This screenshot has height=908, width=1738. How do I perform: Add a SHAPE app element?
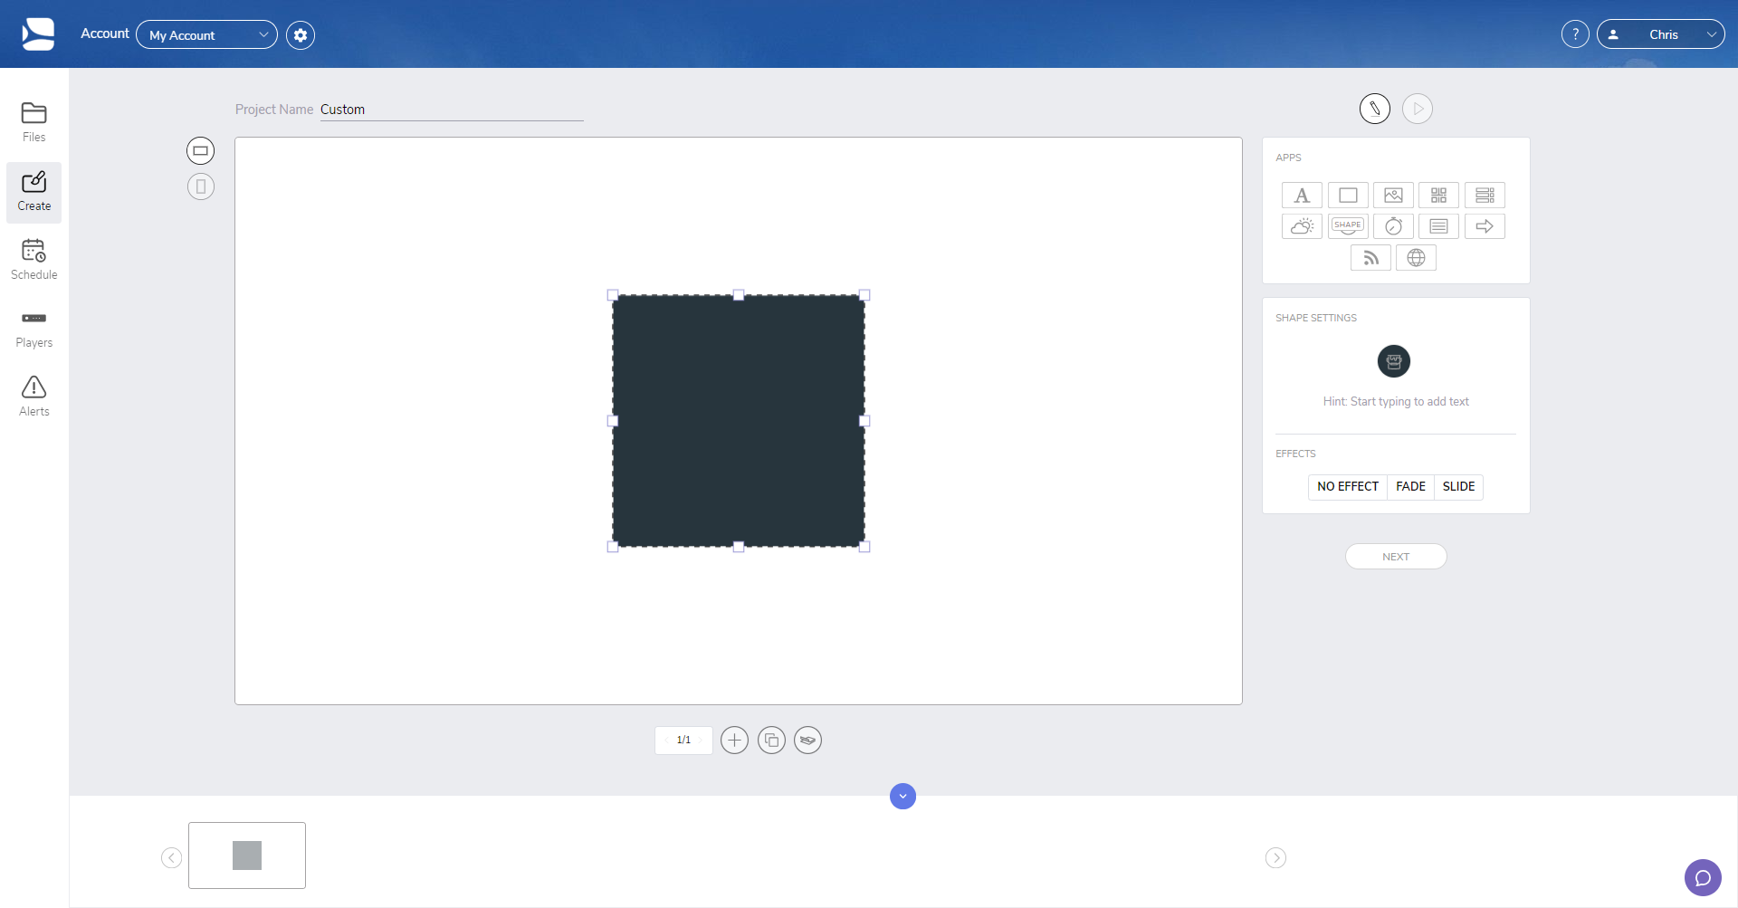pos(1348,226)
